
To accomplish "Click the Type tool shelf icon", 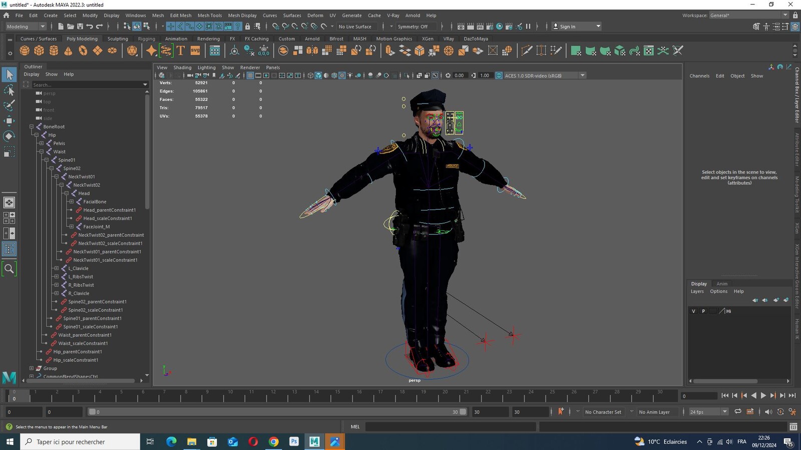I will coord(181,50).
